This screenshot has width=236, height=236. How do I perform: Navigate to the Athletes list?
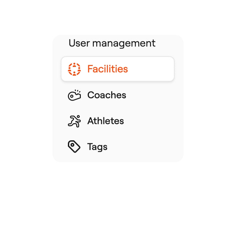coord(105,121)
